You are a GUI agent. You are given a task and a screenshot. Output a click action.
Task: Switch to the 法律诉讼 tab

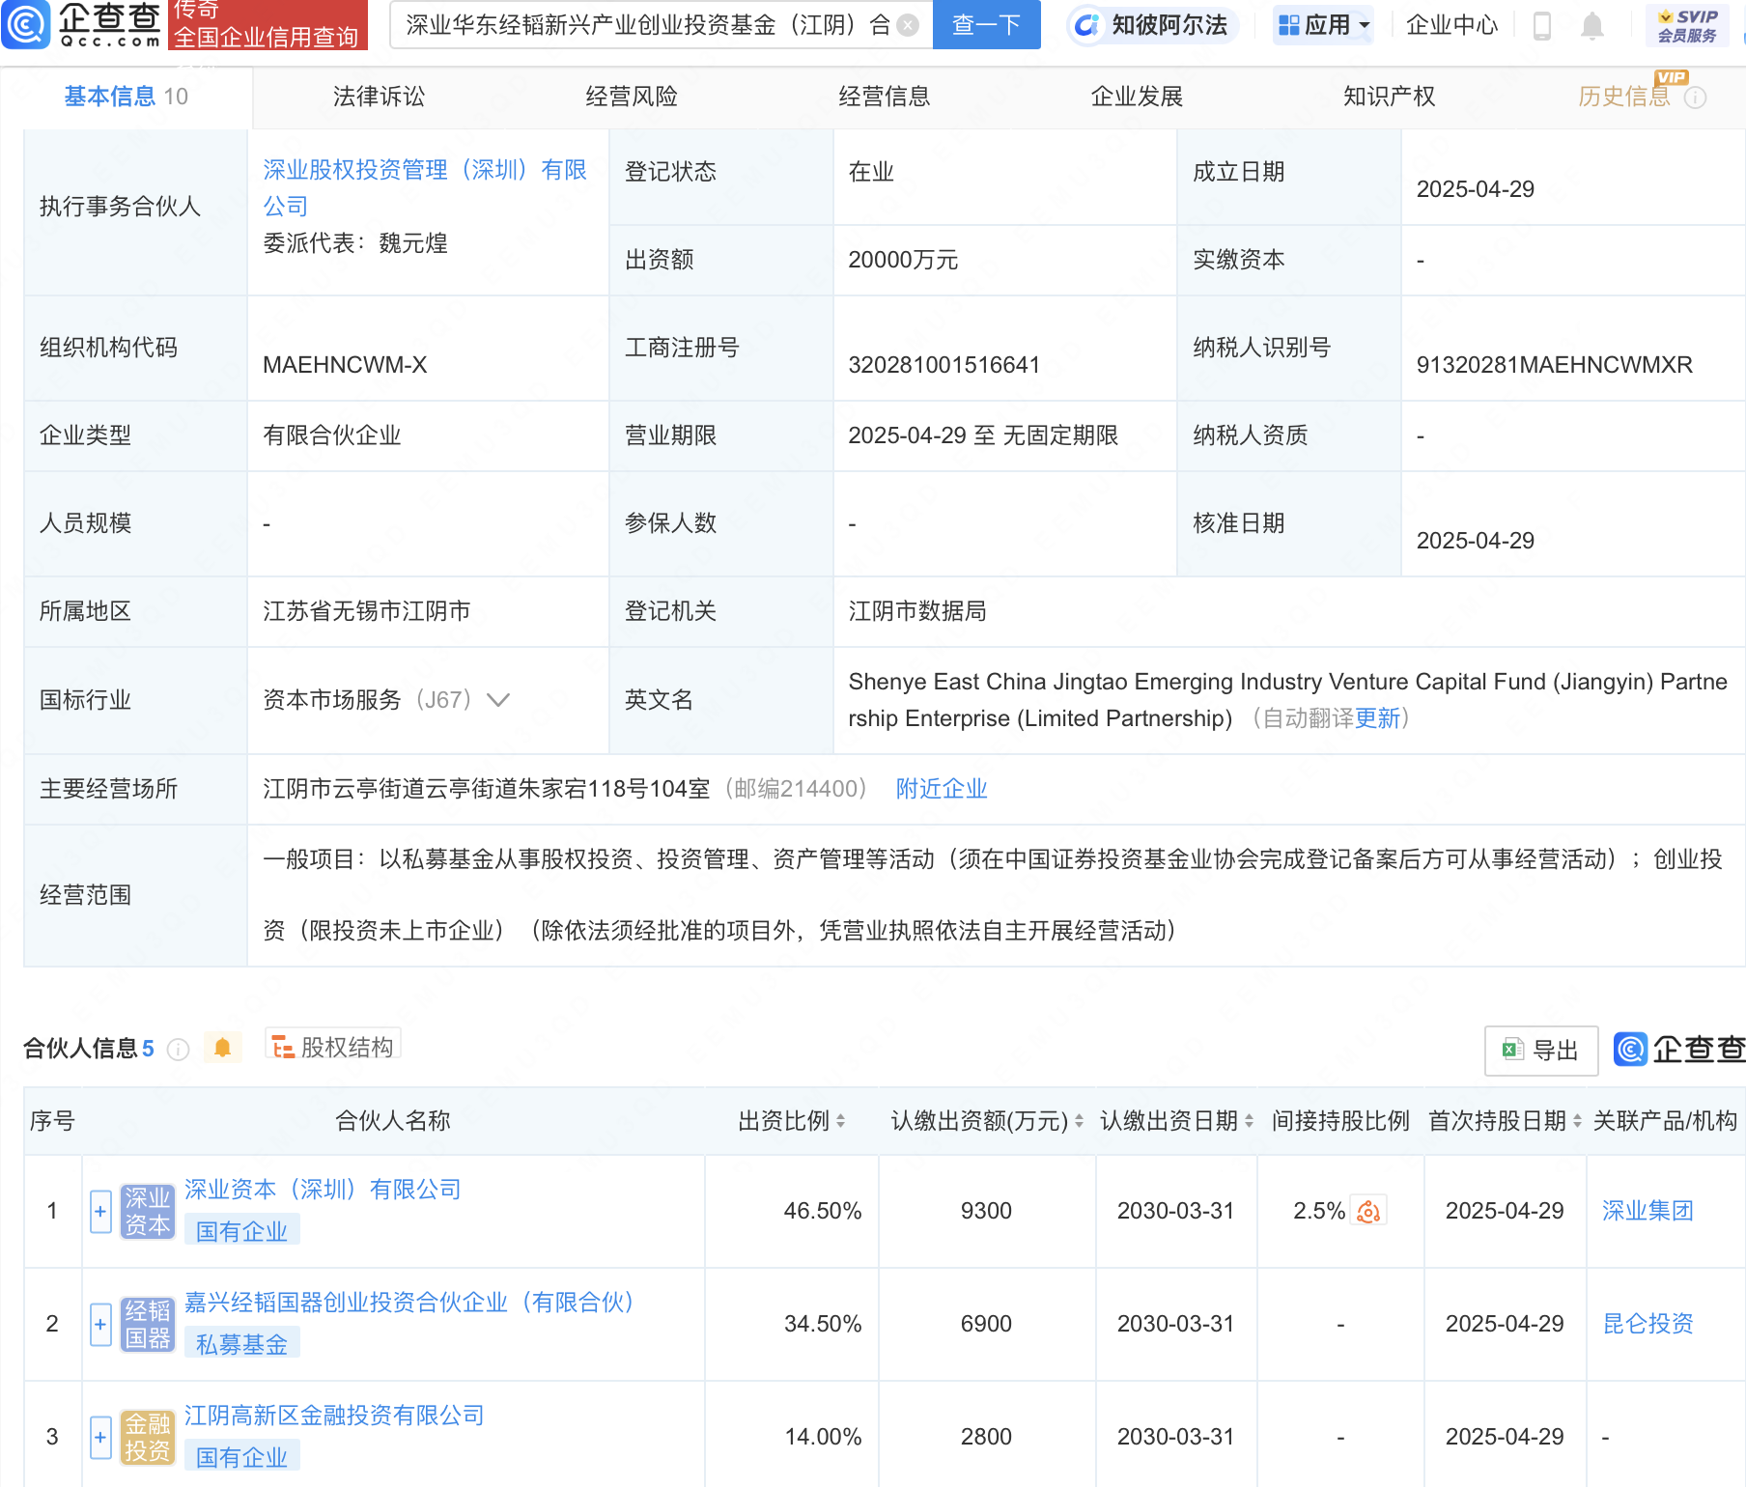[379, 97]
